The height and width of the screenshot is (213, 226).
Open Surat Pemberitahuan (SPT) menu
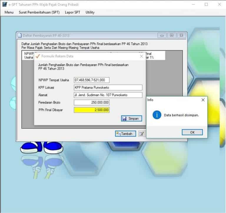39,12
